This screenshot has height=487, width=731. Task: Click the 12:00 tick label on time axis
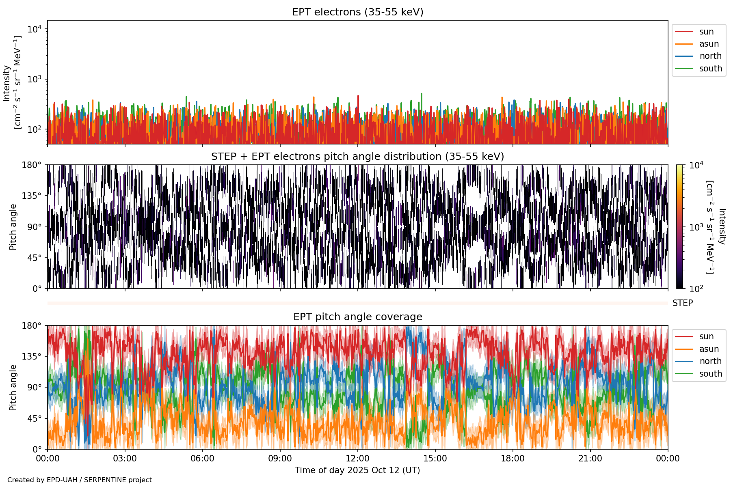point(357,459)
